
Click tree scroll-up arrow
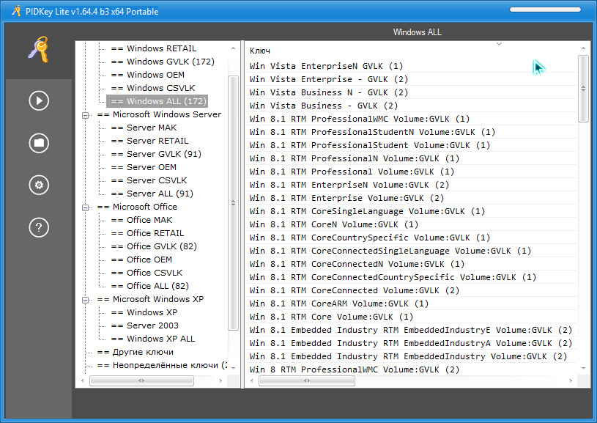(233, 48)
